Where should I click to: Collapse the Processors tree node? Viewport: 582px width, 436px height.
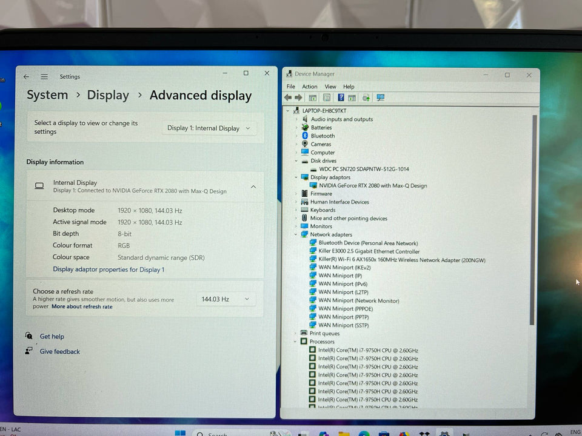(x=295, y=342)
